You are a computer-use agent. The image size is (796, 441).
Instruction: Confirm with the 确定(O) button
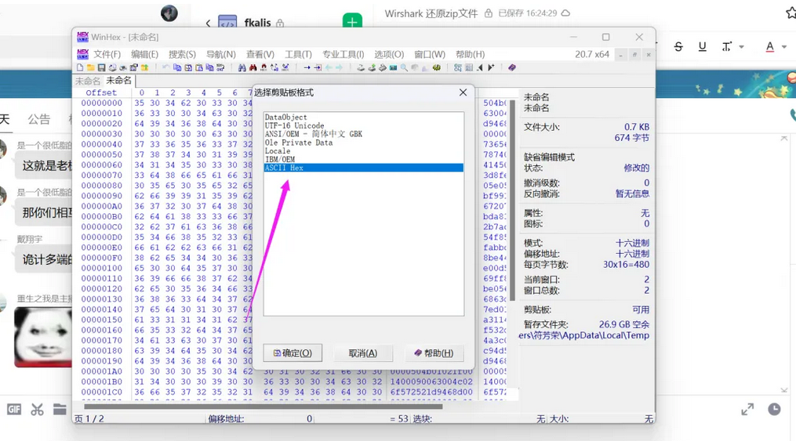293,352
